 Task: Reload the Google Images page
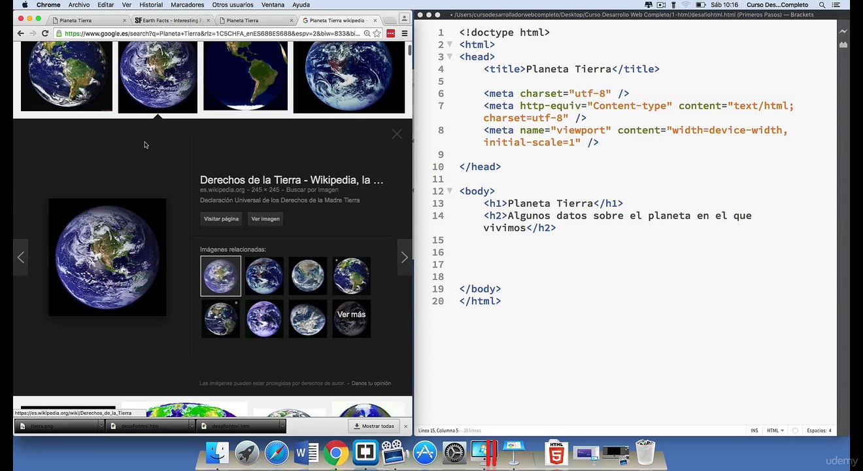click(45, 33)
